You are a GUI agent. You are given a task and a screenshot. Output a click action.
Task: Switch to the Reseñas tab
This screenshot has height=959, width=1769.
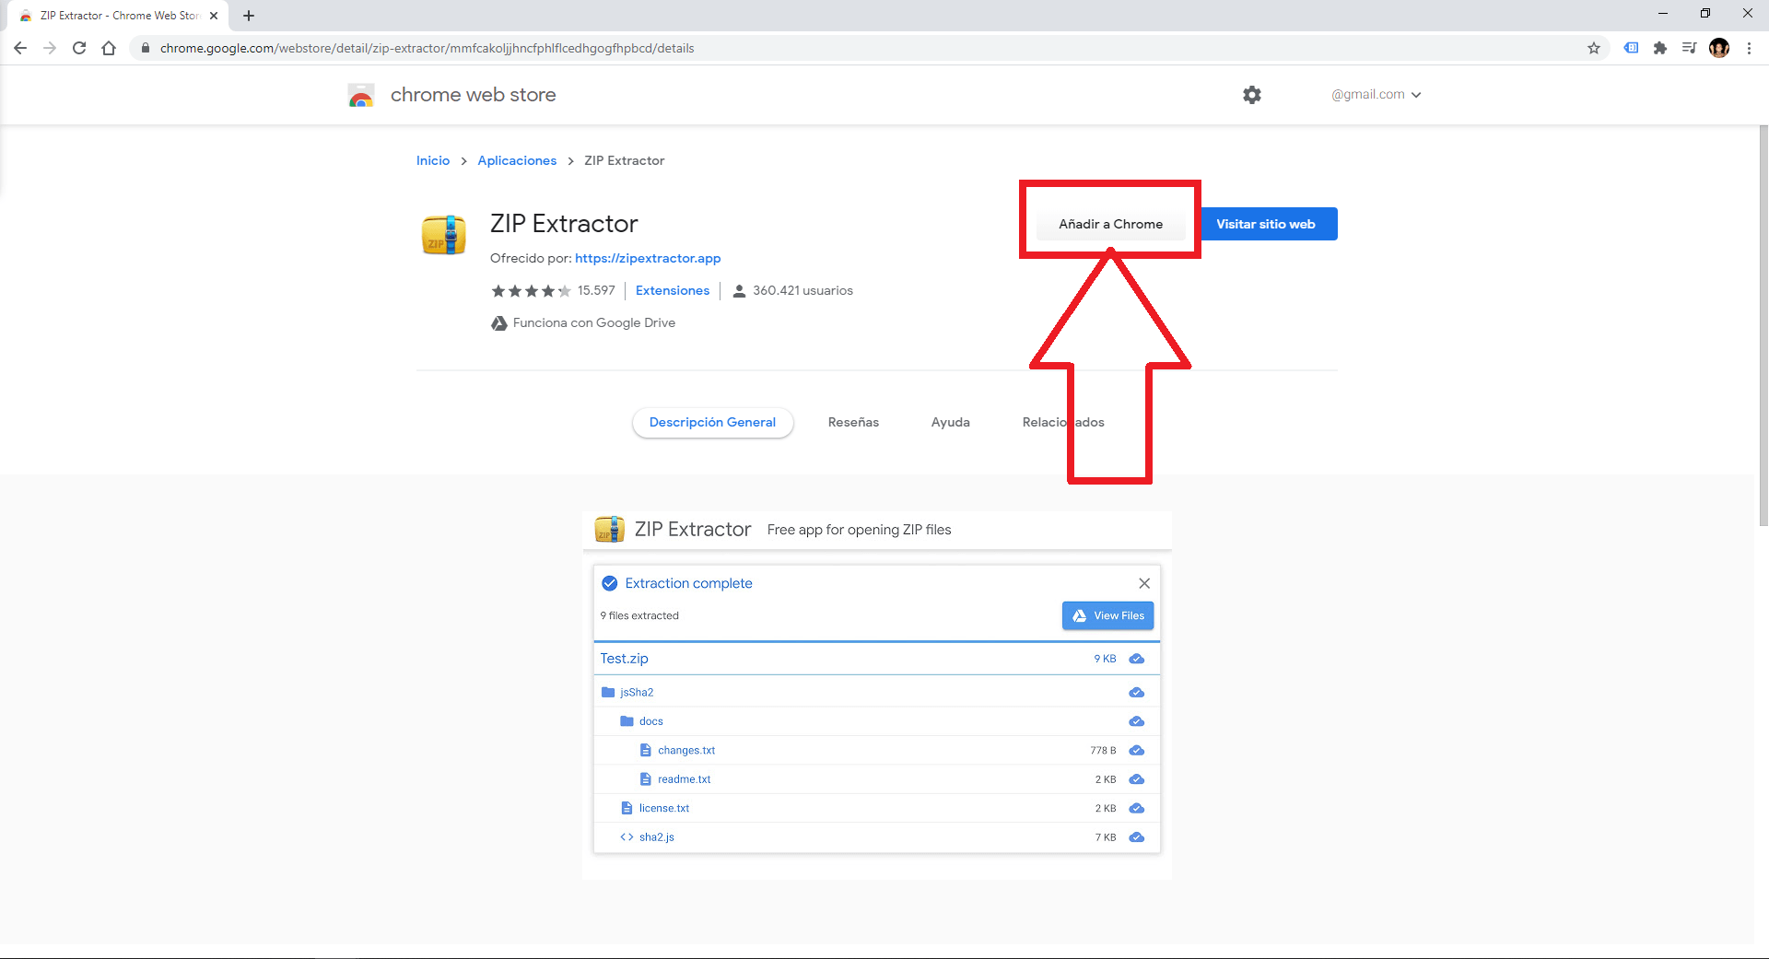point(853,423)
